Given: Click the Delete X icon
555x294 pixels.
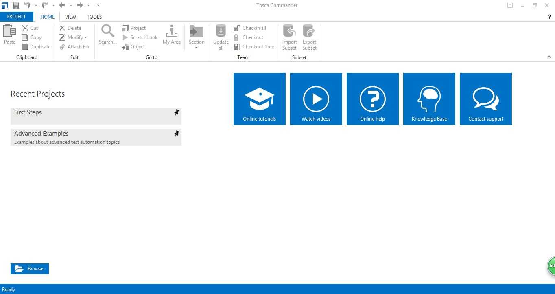Looking at the screenshot, I should click(62, 28).
